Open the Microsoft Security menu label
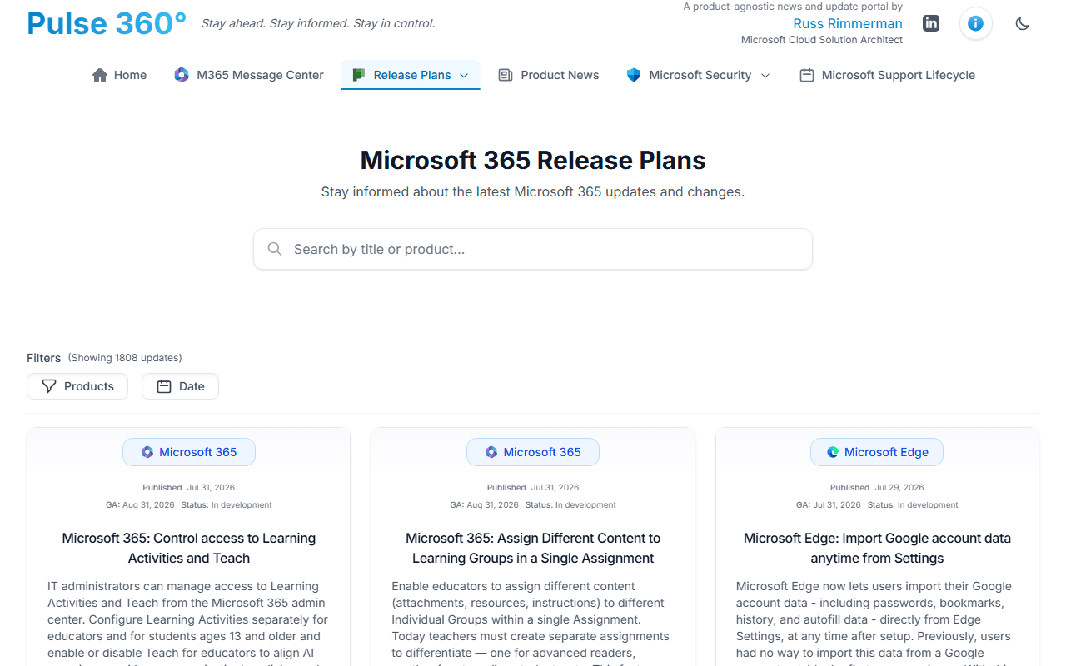The height and width of the screenshot is (666, 1066). tap(700, 75)
